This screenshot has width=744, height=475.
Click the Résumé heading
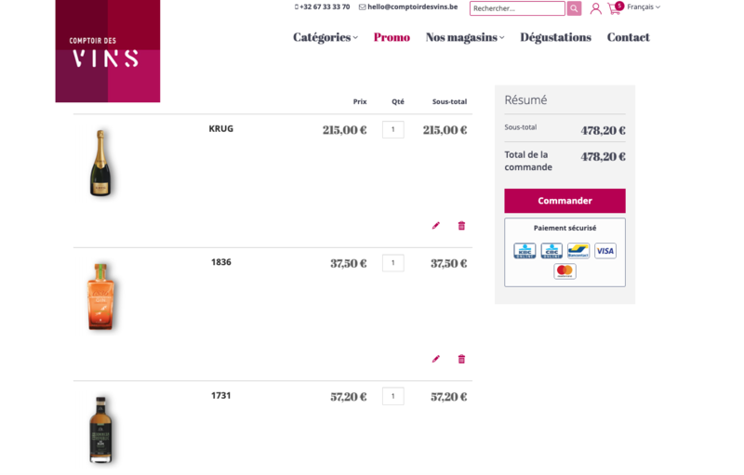coord(525,100)
